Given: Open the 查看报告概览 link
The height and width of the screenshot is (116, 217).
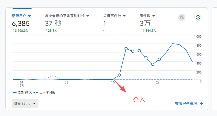Looking at the screenshot, I should 186,104.
